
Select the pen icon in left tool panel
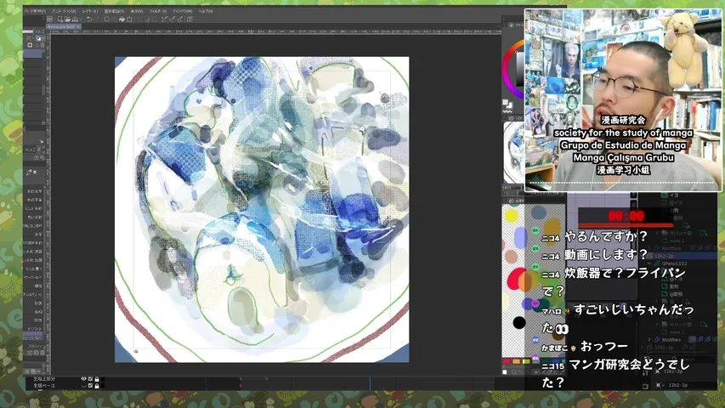[x=29, y=172]
